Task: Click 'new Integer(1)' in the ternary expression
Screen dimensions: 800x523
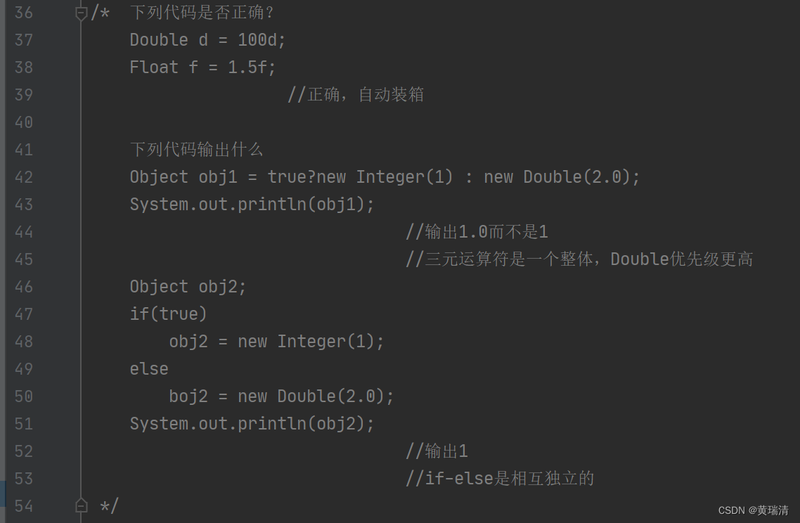Action: point(385,177)
